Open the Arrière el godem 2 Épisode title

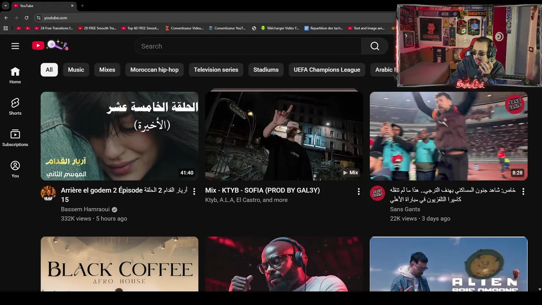(x=124, y=195)
